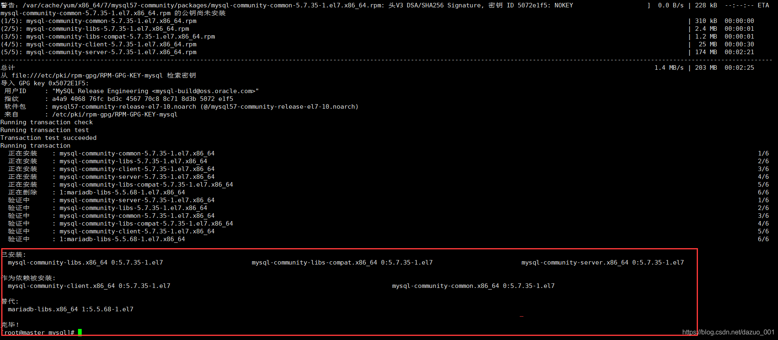Select the (4/5) mysql-community-client rpm line
This screenshot has height=340, width=778.
[377, 44]
